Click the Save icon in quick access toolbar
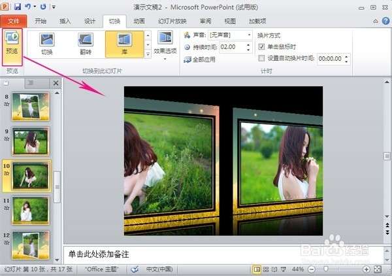The image size is (392, 276). coord(18,7)
